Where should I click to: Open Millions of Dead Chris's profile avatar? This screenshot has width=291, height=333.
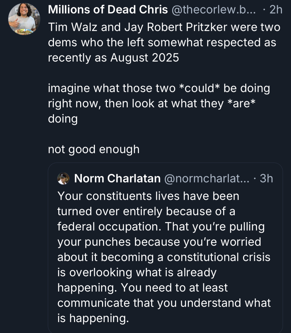pos(24,19)
